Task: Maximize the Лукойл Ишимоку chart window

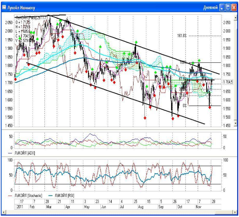Action: click(x=228, y=7)
